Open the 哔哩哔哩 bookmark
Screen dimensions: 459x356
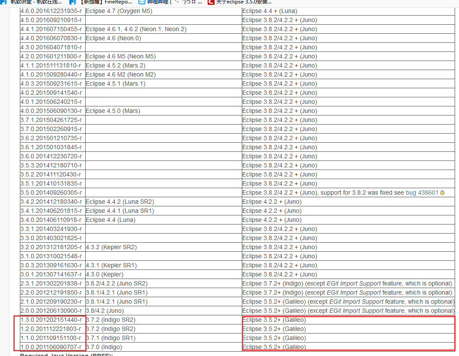170,2
